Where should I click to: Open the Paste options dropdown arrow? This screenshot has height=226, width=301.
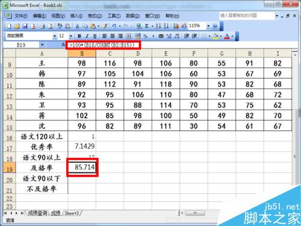98,26
